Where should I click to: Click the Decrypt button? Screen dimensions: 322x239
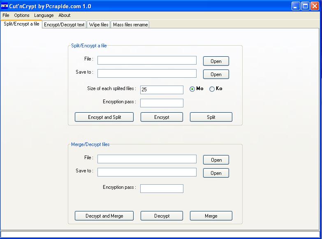click(162, 216)
